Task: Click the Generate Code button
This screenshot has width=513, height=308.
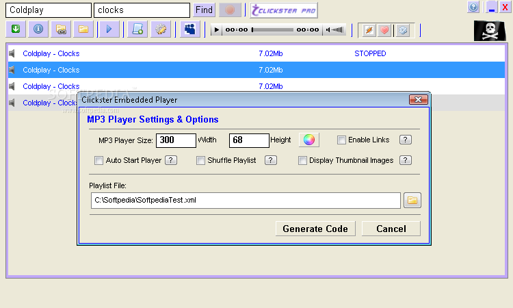Action: 315,229
